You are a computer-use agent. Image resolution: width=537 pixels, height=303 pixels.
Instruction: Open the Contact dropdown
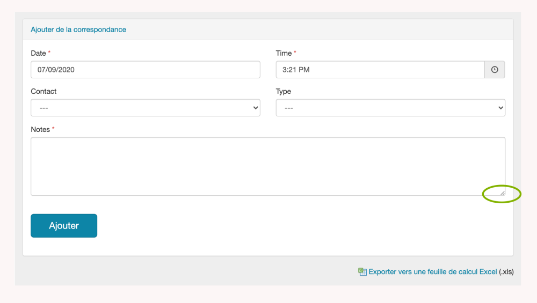click(145, 108)
